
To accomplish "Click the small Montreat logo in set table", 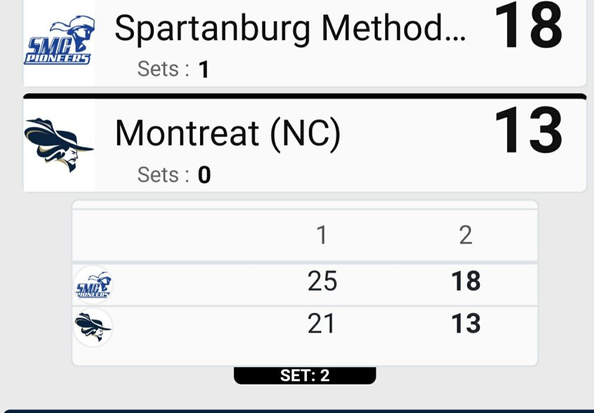I will click(x=93, y=327).
